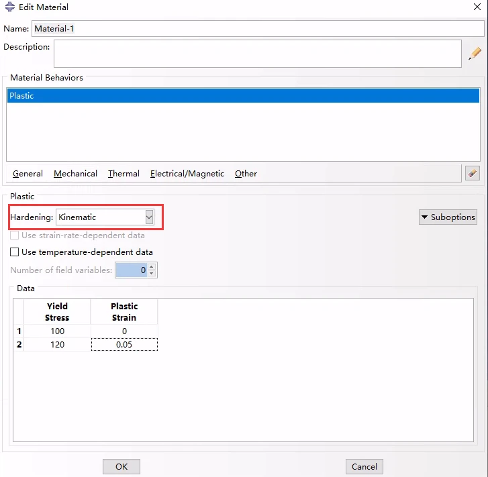
Task: Open the Mechanical menu
Action: pos(75,174)
